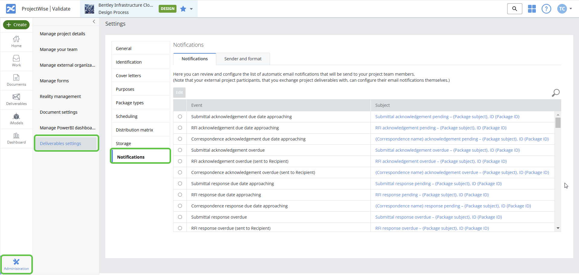
Task: Select the RFI response due date approaching radio
Action: click(180, 195)
